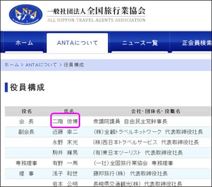The image size is (212, 187).
Task: Click the 全観トラベルネットワーク company cell
Action: point(148,132)
